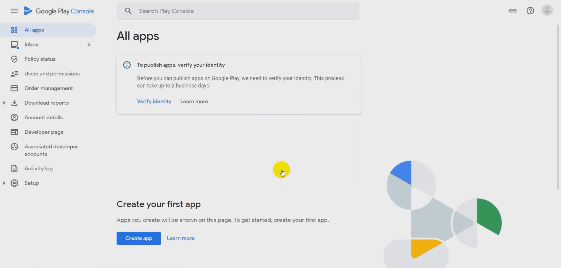Click the Create app button
Viewport: 561px width, 268px height.
(x=139, y=238)
